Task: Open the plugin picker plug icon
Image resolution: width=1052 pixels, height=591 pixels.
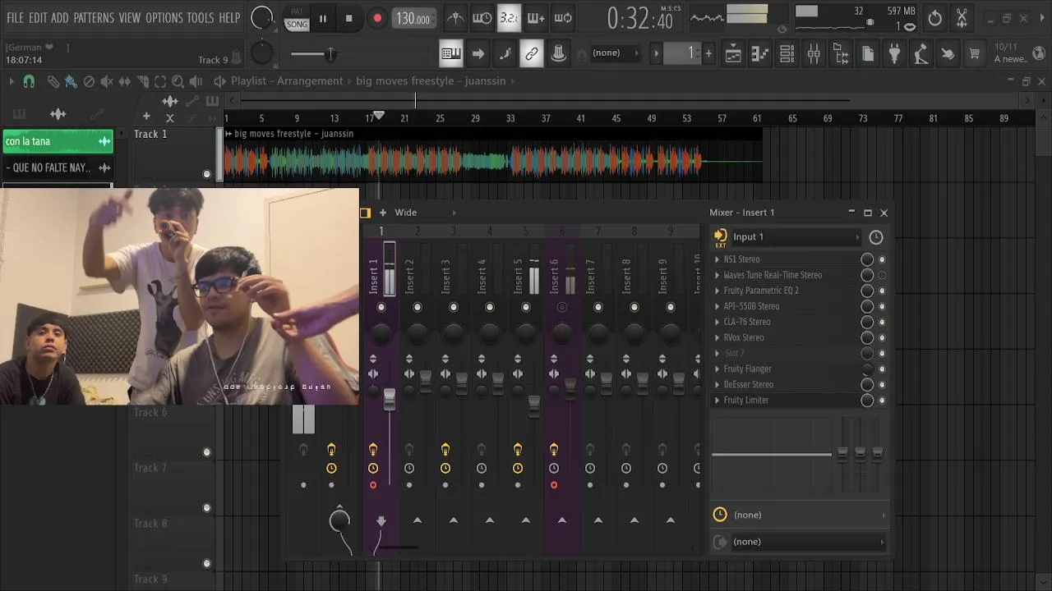Action: (x=894, y=54)
